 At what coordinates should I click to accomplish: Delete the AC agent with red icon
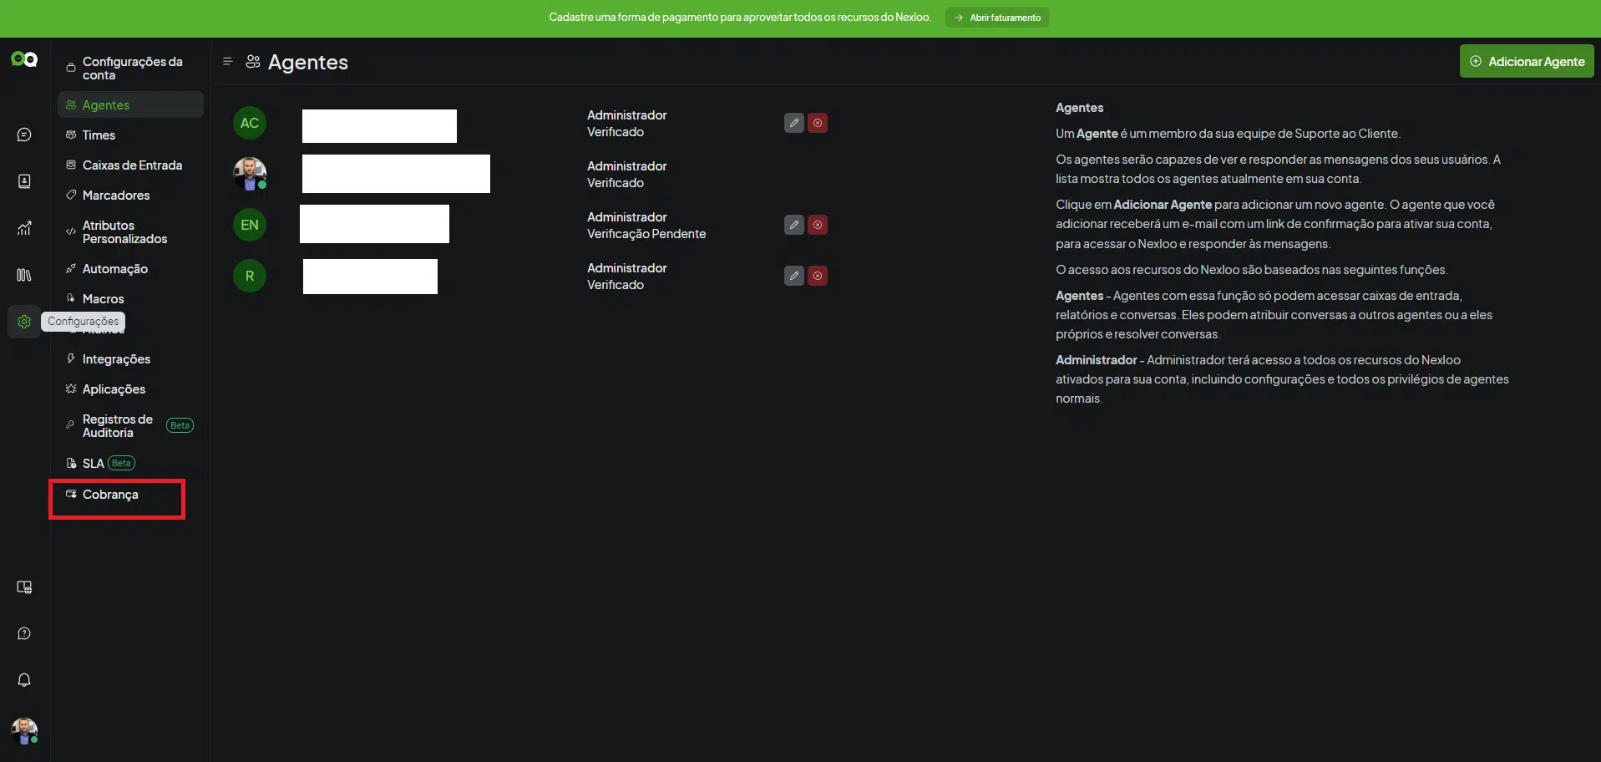(818, 123)
